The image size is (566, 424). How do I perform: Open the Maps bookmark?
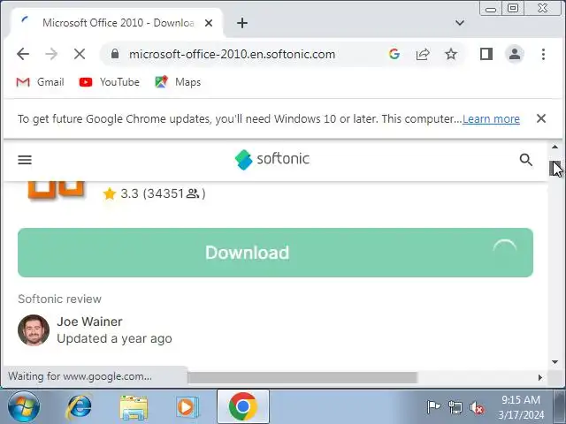point(178,82)
